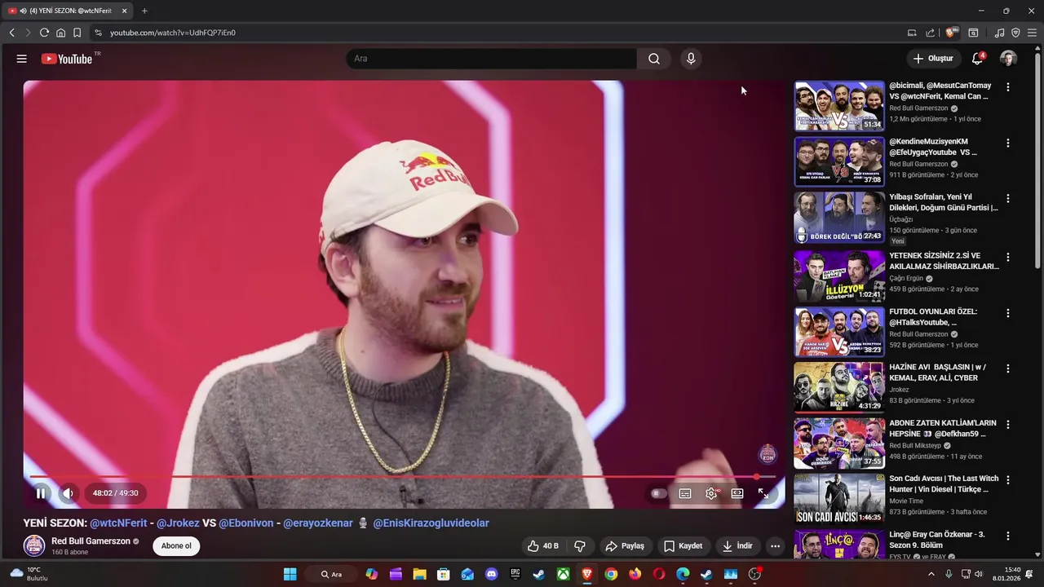Switch to theater mode
Viewport: 1044px width, 587px height.
point(737,493)
